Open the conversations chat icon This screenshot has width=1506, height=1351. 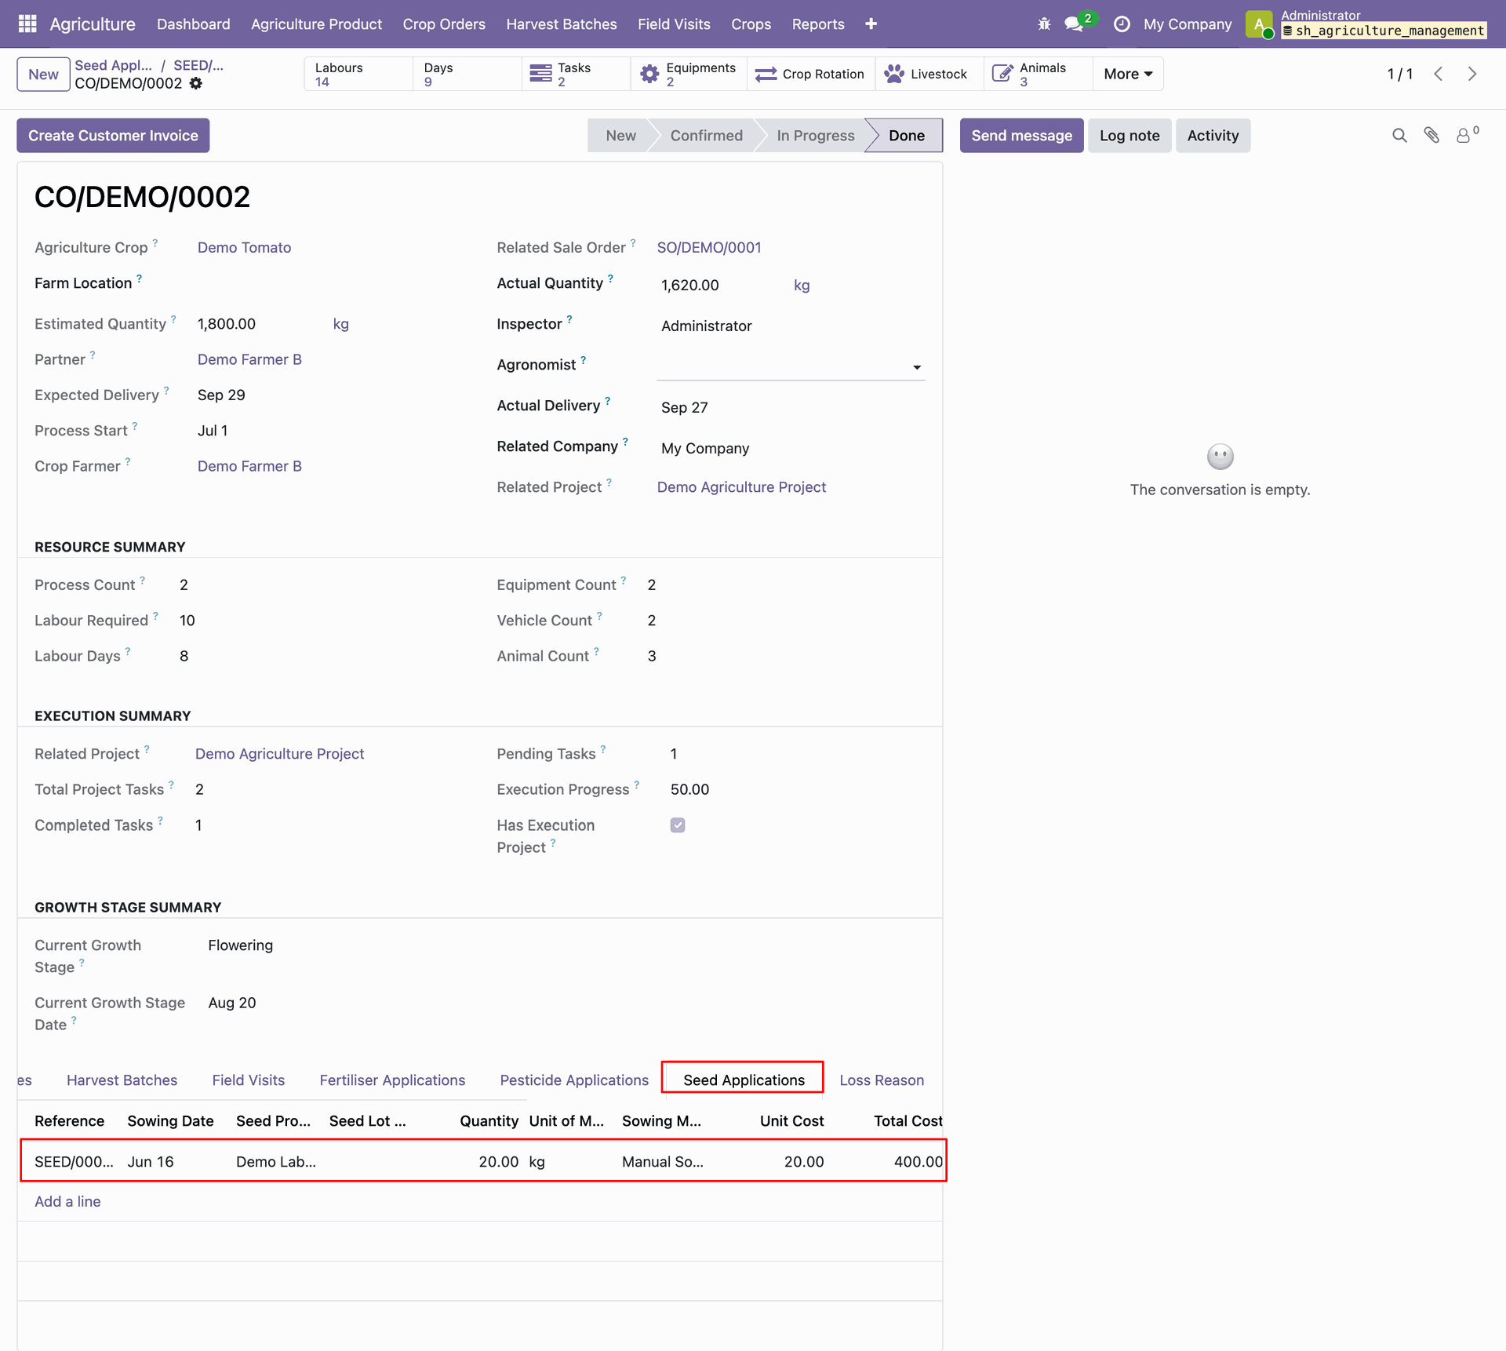tap(1074, 24)
